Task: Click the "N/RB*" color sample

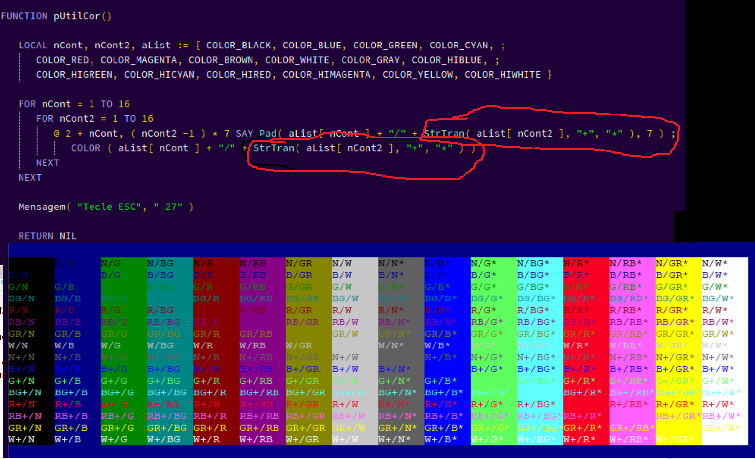Action: pos(626,263)
